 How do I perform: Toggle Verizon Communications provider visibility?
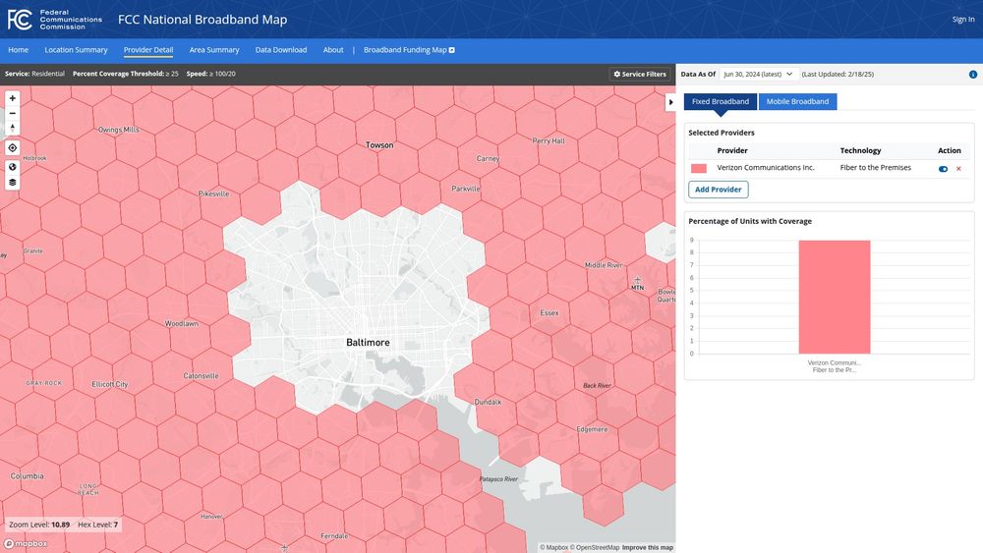pos(943,169)
